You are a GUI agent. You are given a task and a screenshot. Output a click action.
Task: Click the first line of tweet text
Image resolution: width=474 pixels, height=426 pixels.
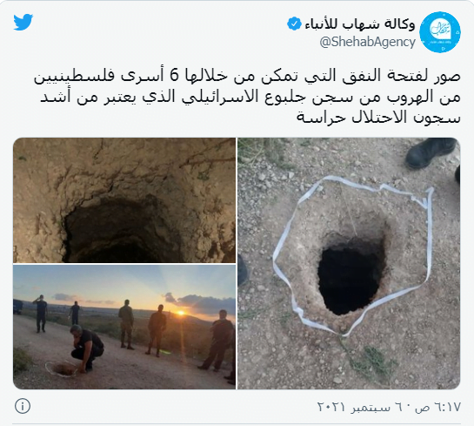tap(247, 77)
